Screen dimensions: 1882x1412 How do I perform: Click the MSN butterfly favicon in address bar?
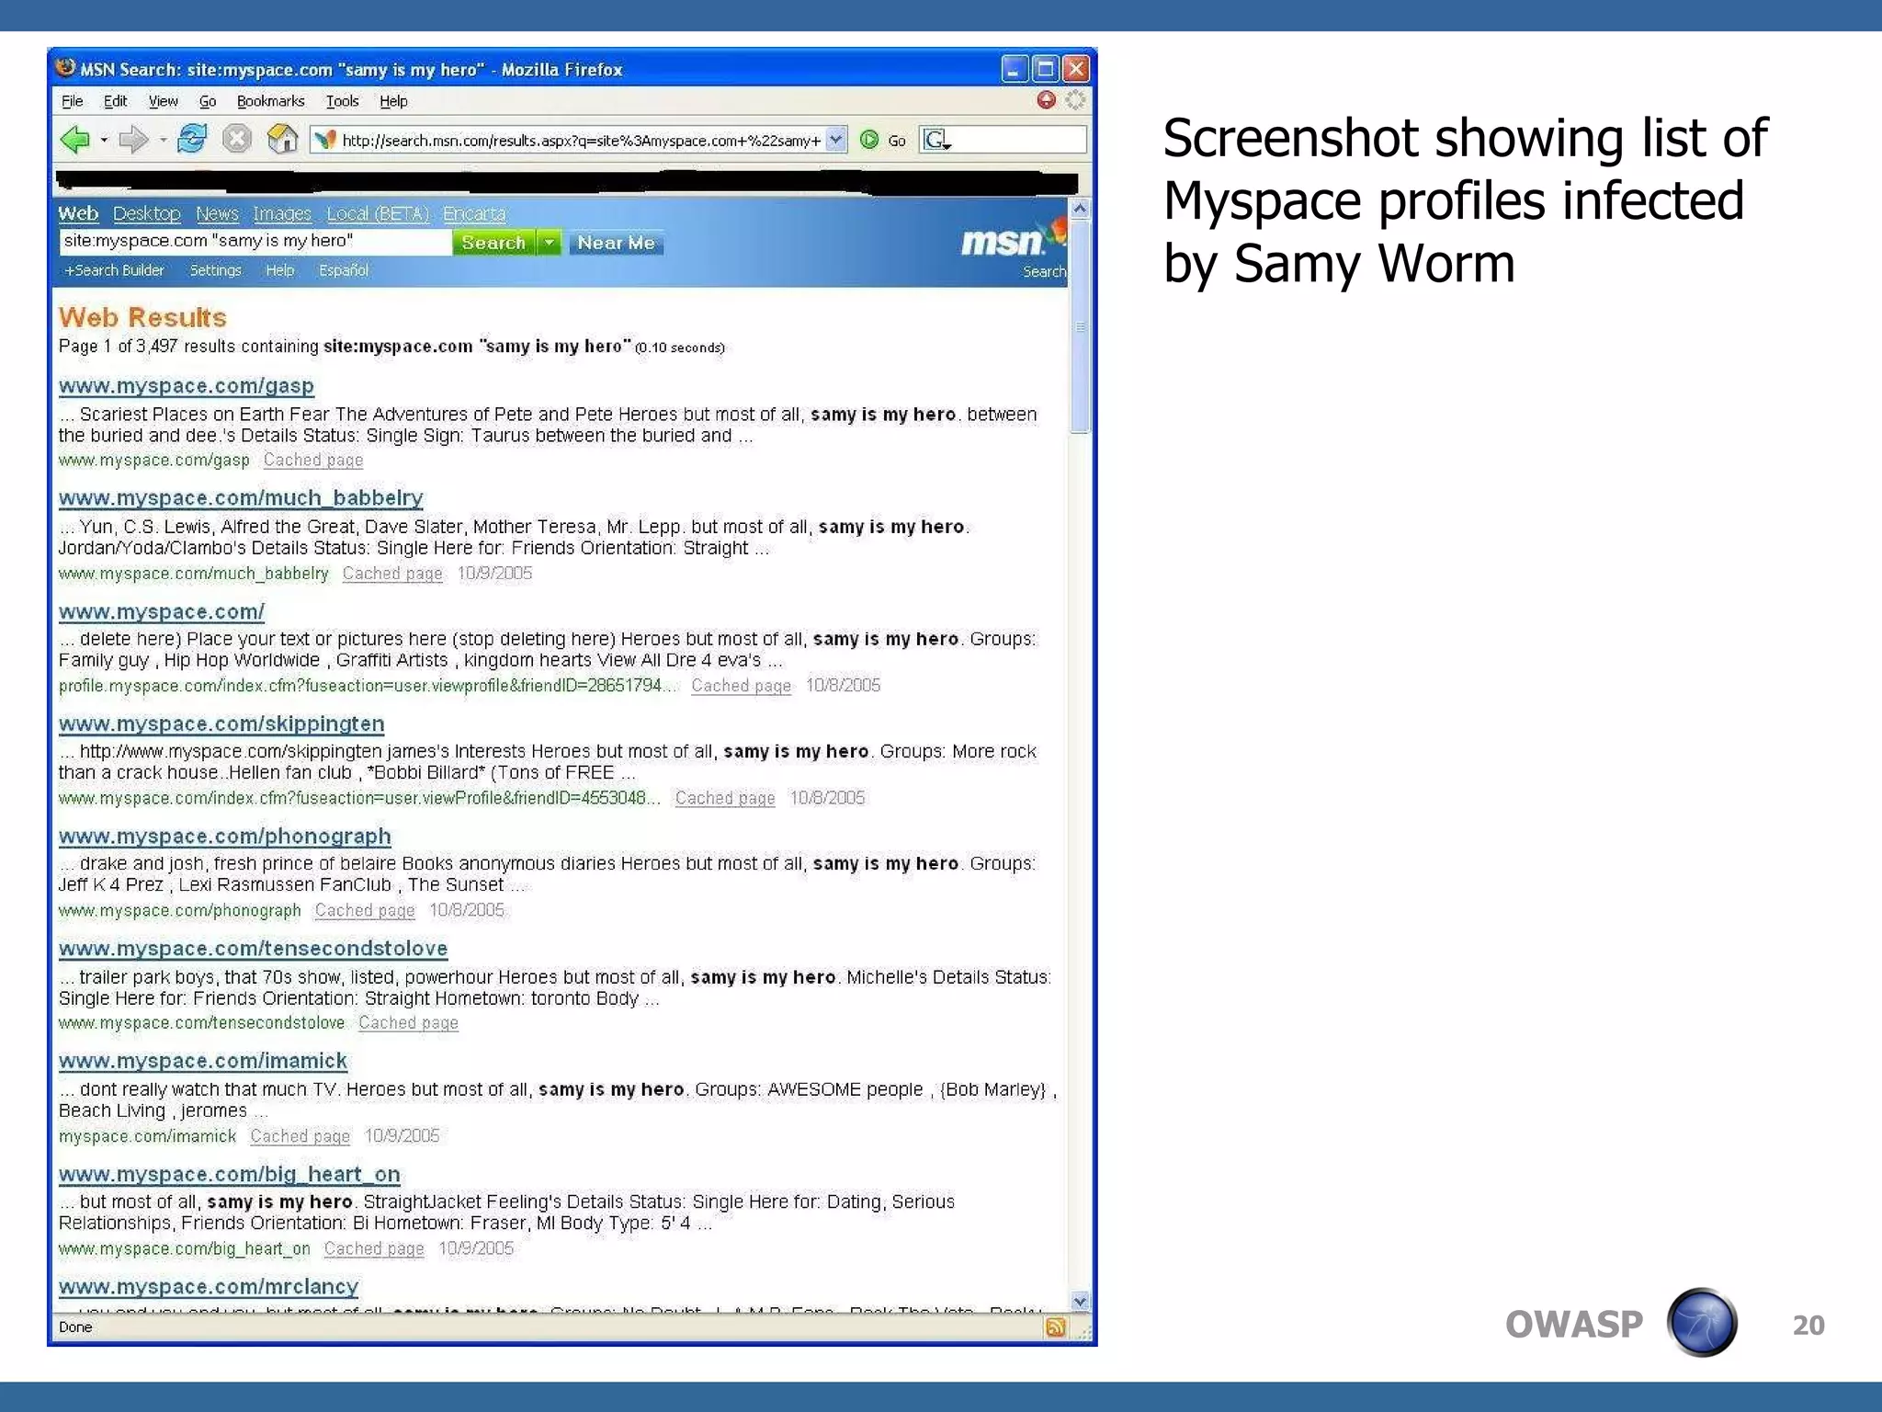click(324, 140)
